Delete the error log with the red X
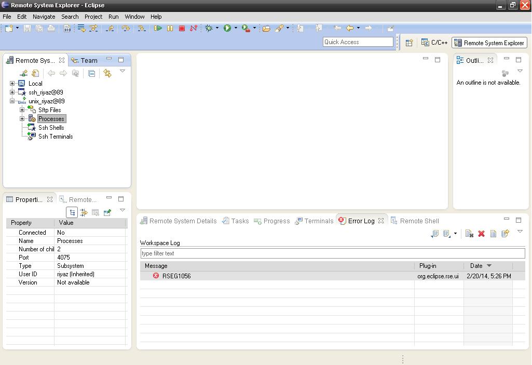 point(481,234)
